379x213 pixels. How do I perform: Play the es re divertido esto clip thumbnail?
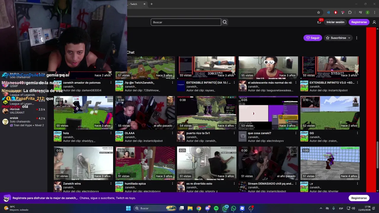(x=207, y=163)
